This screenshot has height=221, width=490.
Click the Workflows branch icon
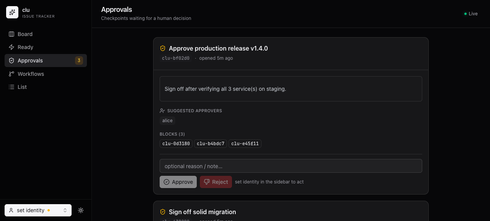[11, 74]
